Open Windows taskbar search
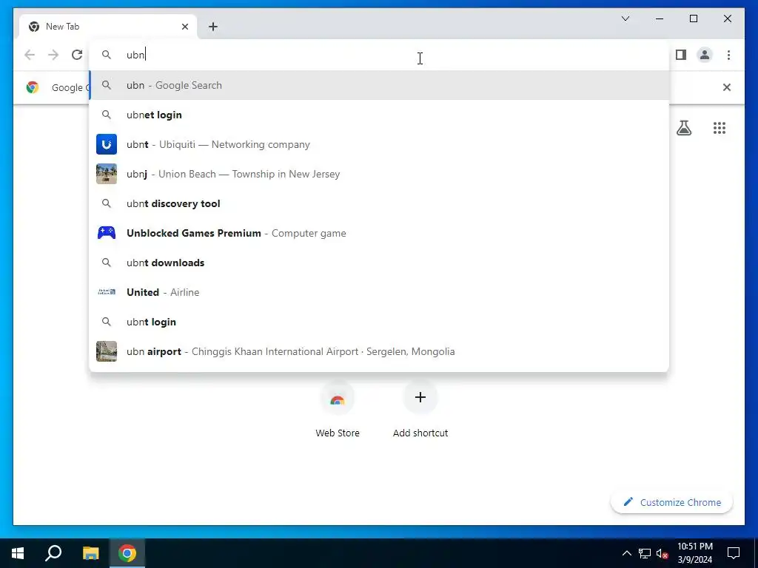The width and height of the screenshot is (758, 568). coord(53,553)
